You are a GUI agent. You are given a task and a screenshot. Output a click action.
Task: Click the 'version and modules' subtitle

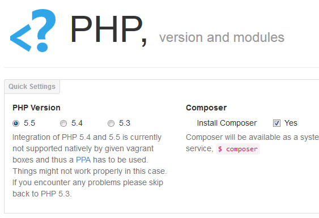(222, 37)
